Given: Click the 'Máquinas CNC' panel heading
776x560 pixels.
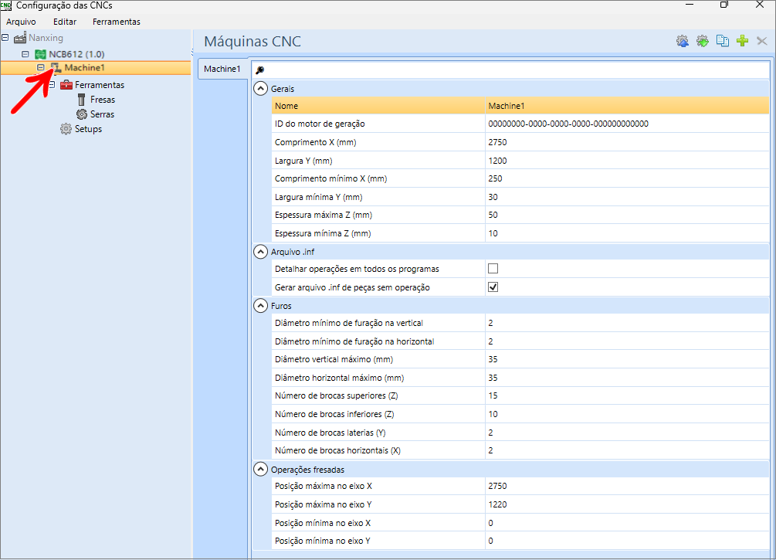Looking at the screenshot, I should pyautogui.click(x=252, y=42).
